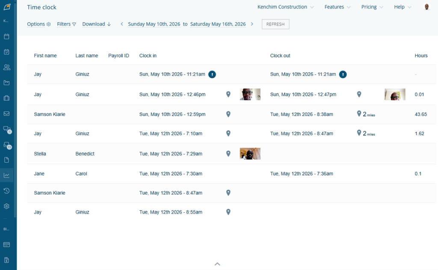Open the employees people icon in the sidebar
Image resolution: width=438 pixels, height=270 pixels.
click(7, 67)
